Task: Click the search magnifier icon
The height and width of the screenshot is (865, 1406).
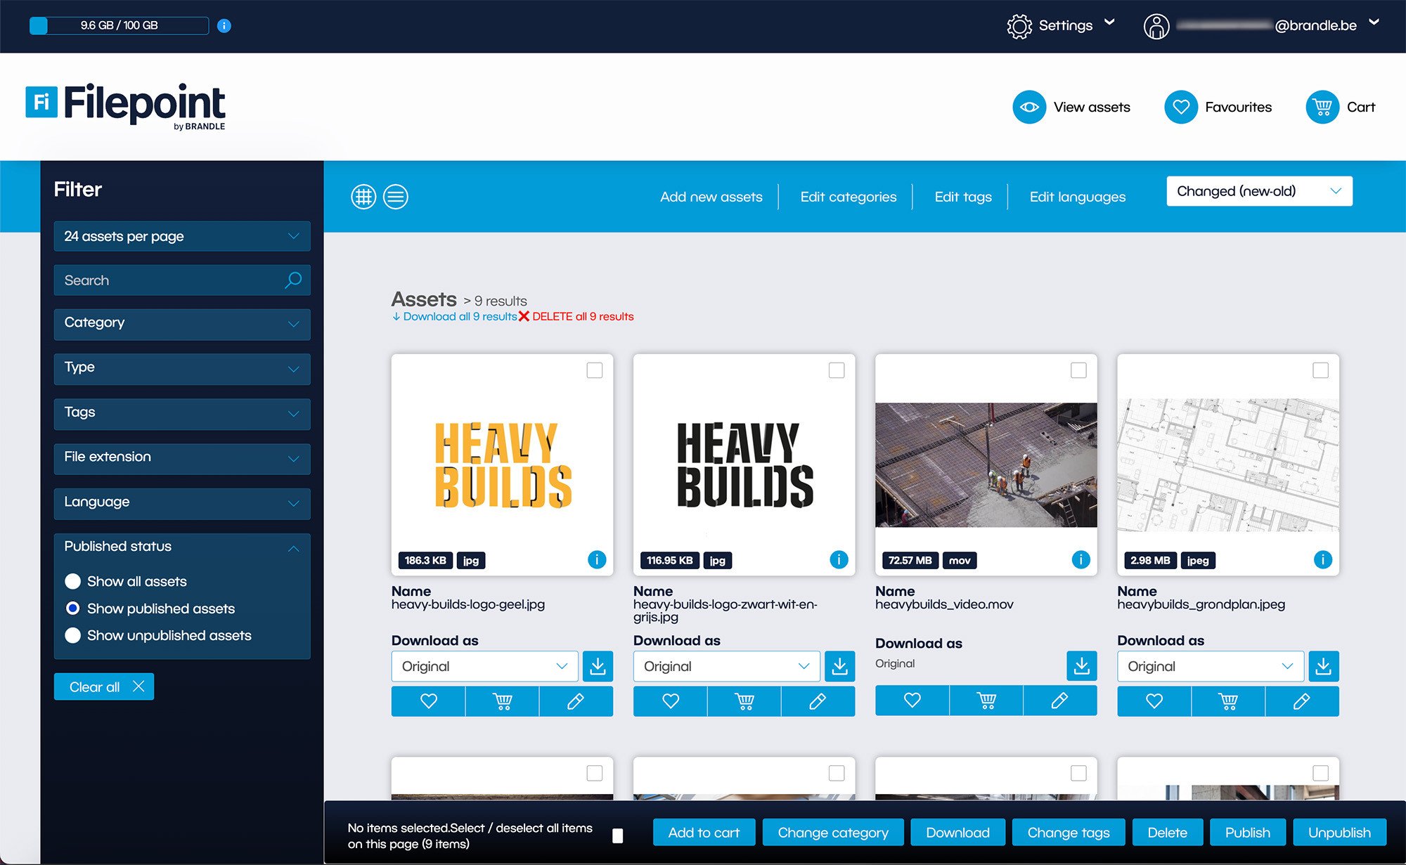Action: coord(293,280)
